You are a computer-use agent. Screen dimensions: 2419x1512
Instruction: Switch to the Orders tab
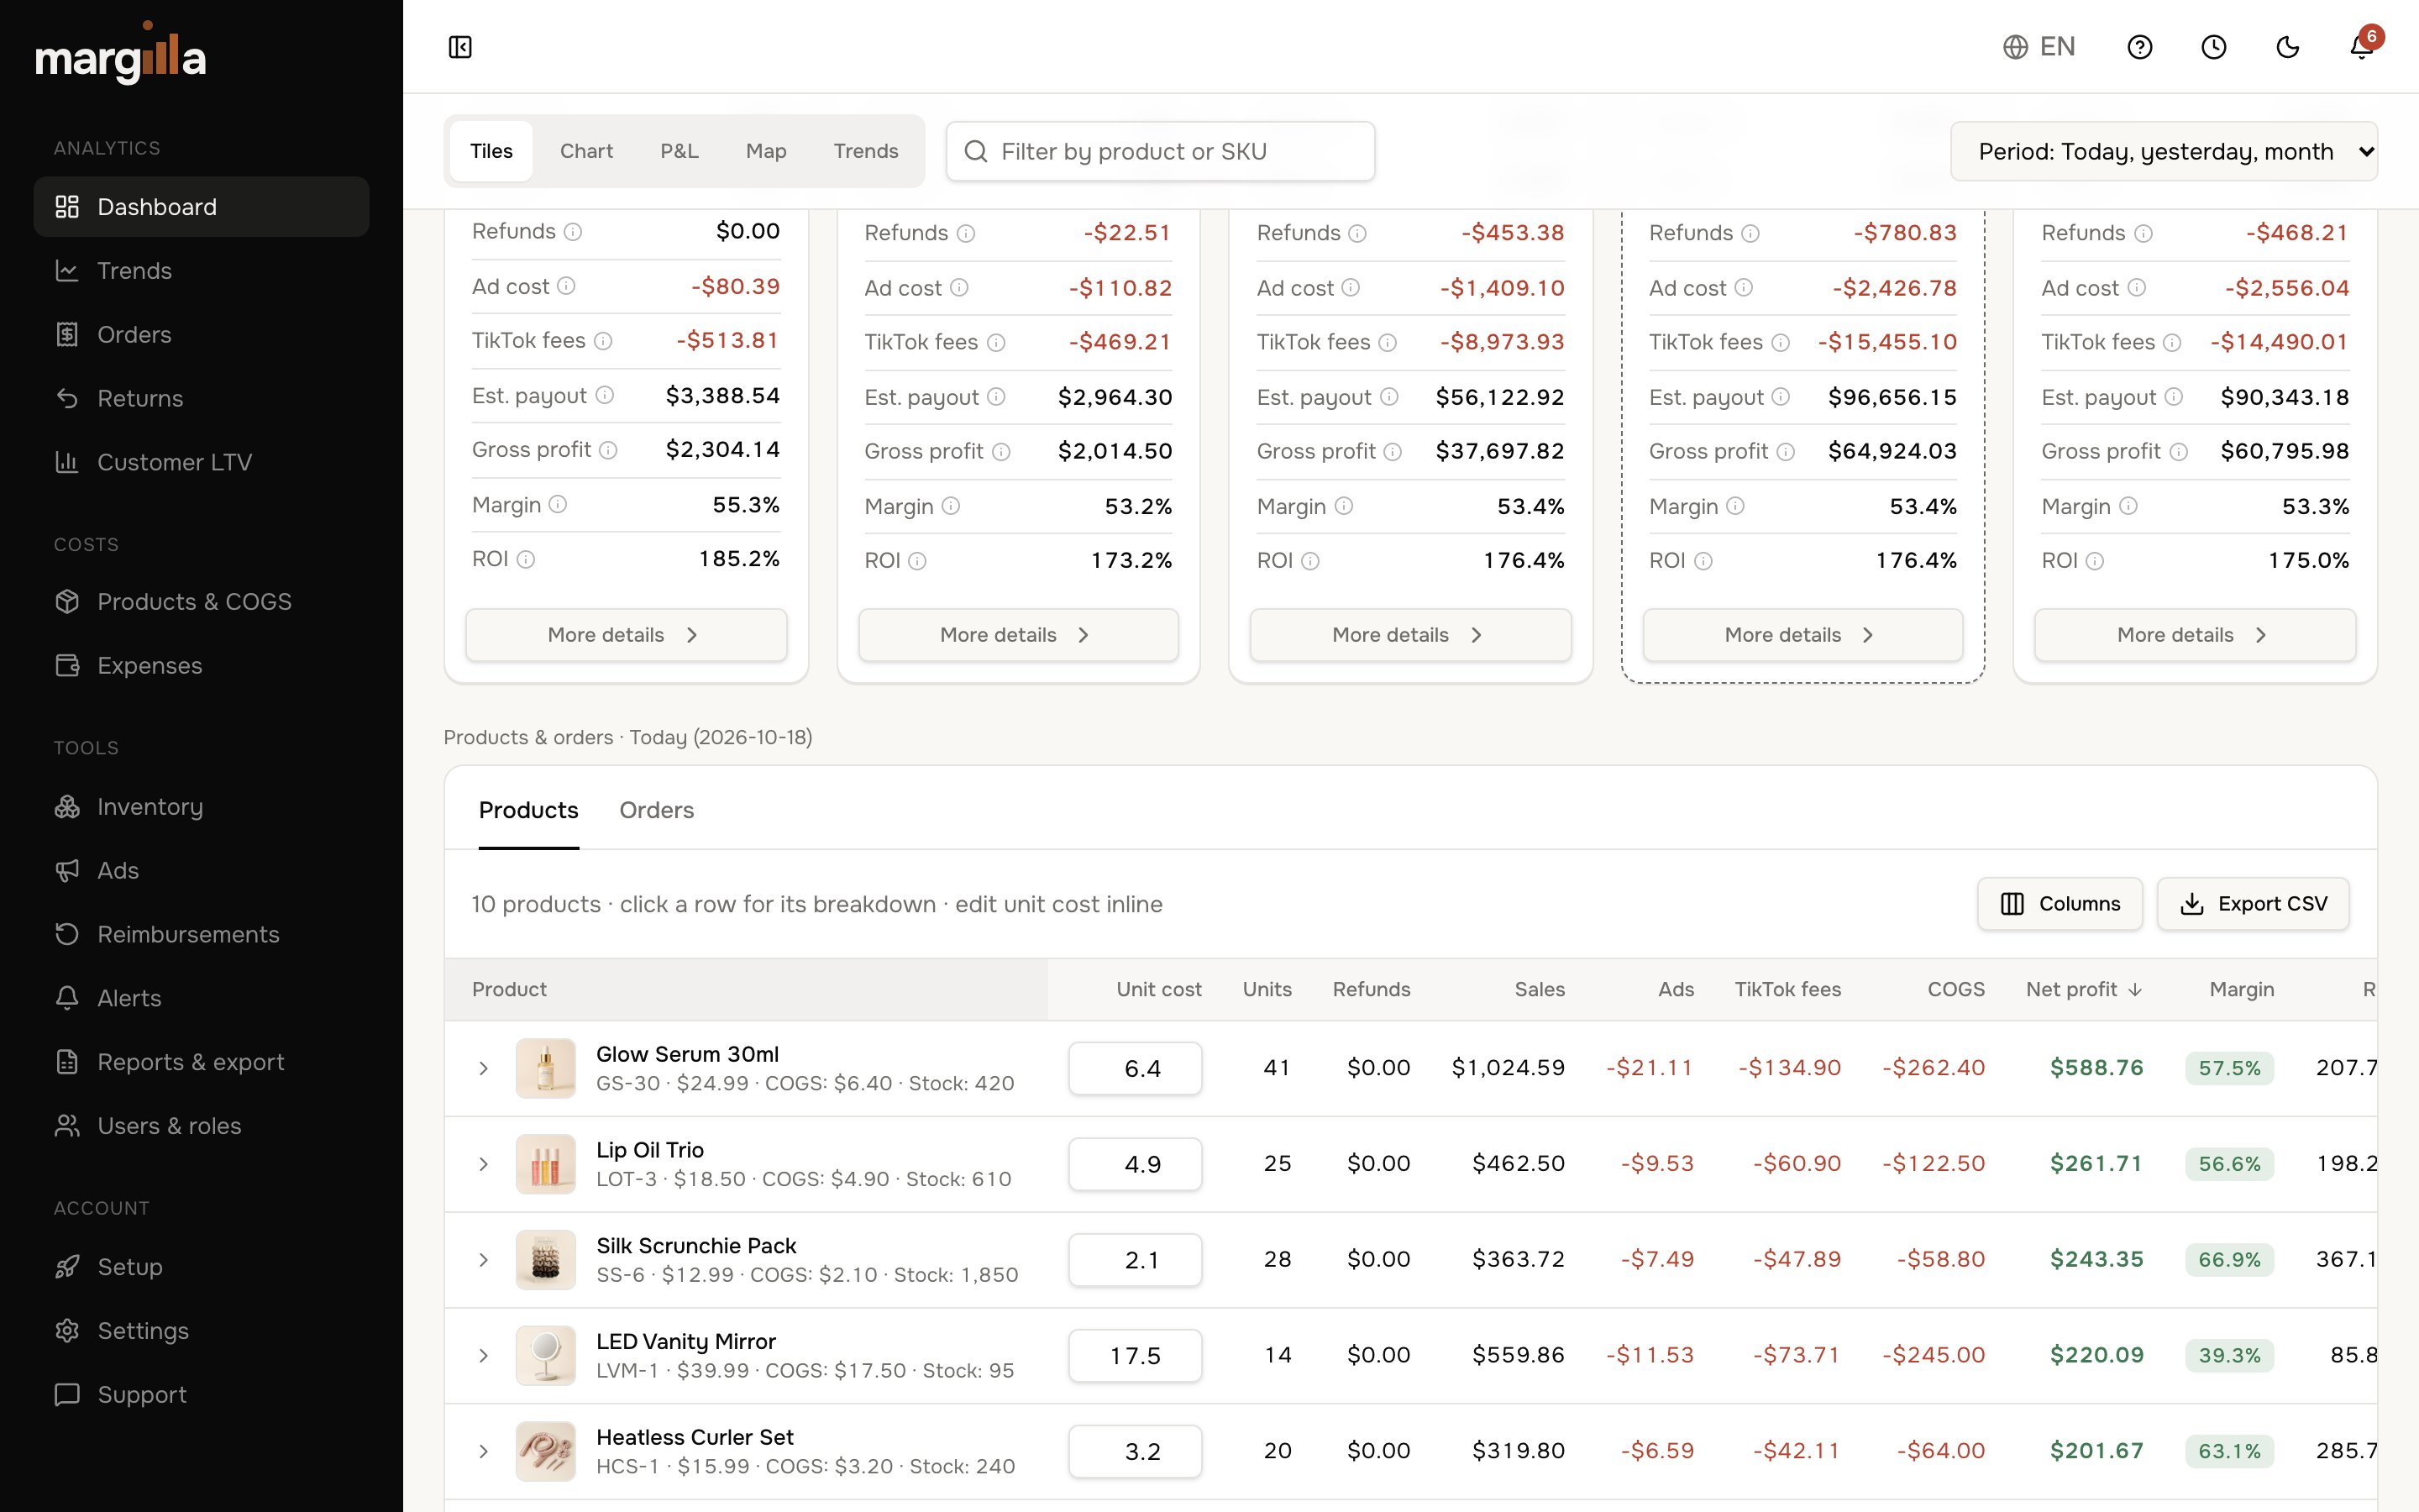point(656,810)
